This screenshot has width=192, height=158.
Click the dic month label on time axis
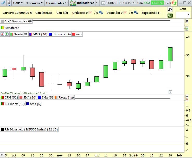pos(97,155)
